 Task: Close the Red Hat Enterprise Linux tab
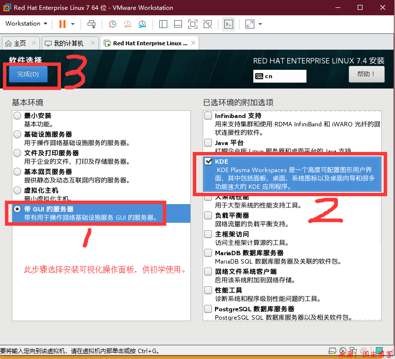coord(193,43)
